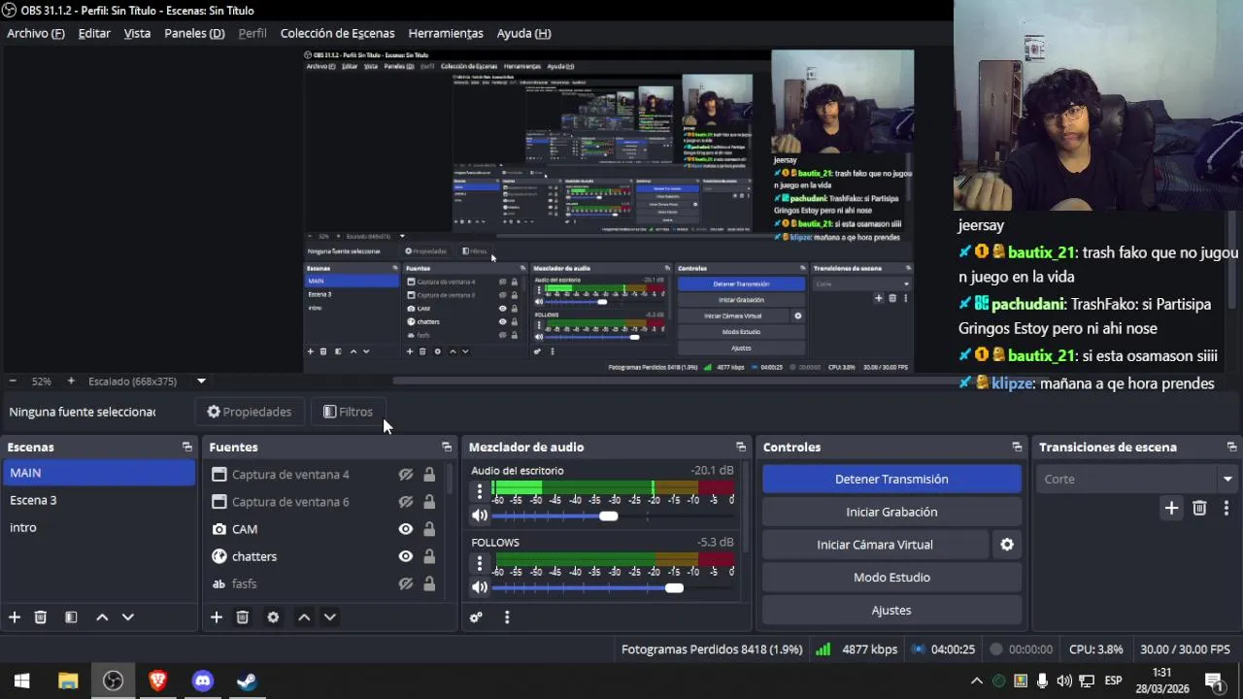
Task: Show Captura de ventana 6 source
Action: [x=406, y=502]
